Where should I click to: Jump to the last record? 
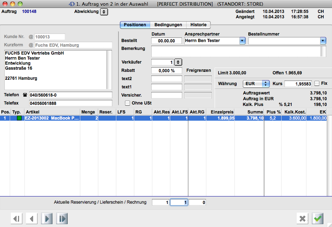[62, 218]
